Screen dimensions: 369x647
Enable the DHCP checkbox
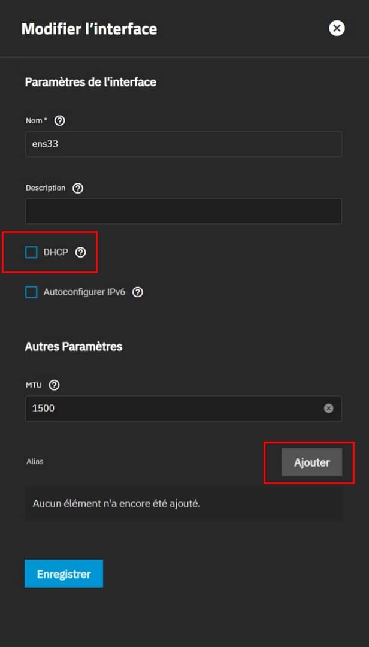(x=31, y=252)
